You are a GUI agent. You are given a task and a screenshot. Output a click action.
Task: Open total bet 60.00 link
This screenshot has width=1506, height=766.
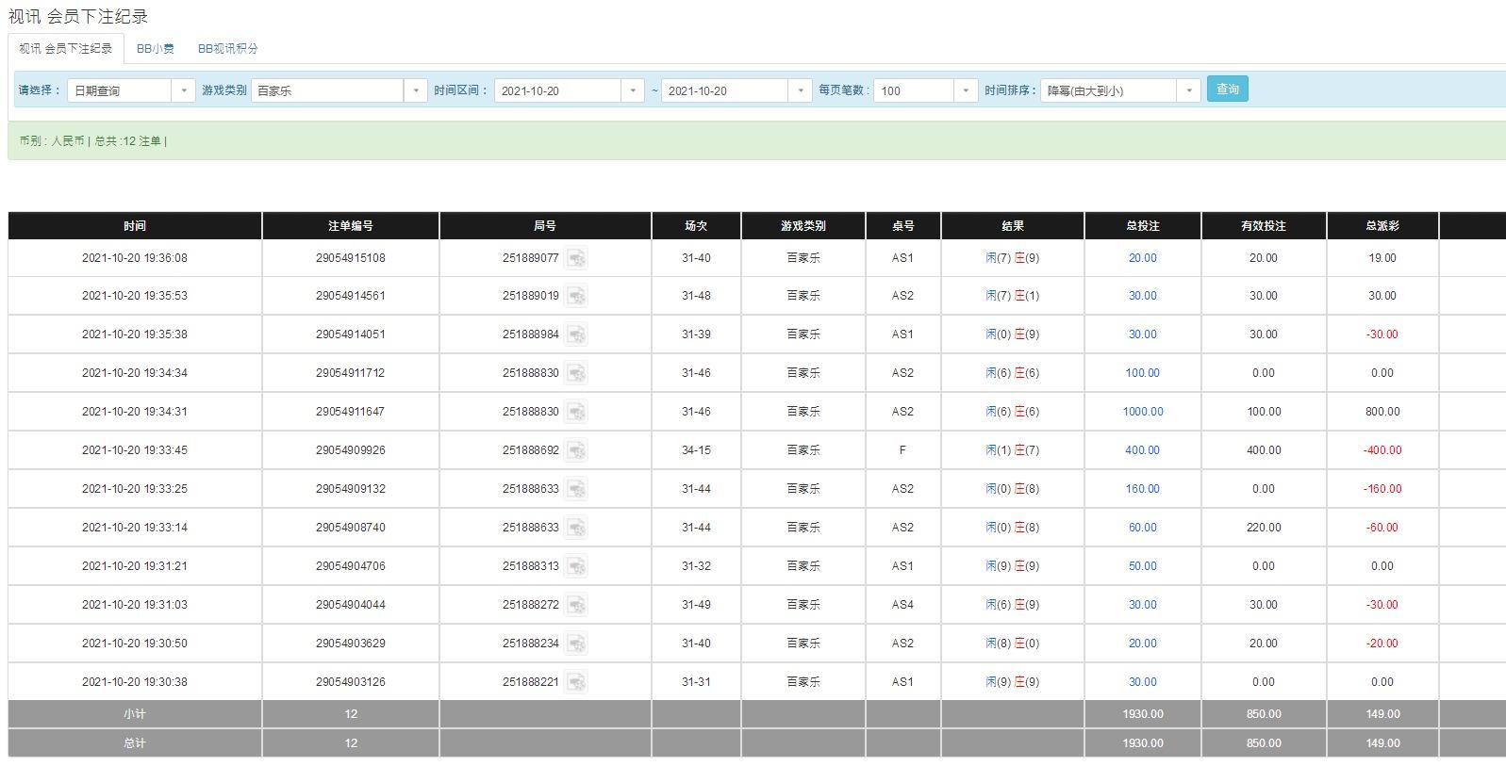click(1142, 528)
